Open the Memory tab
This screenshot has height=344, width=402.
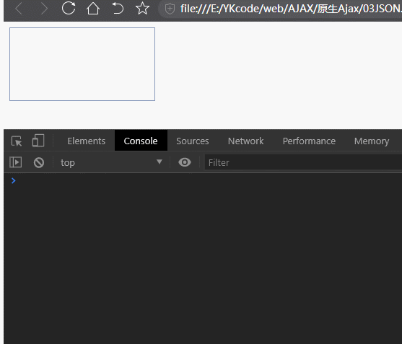coord(372,141)
